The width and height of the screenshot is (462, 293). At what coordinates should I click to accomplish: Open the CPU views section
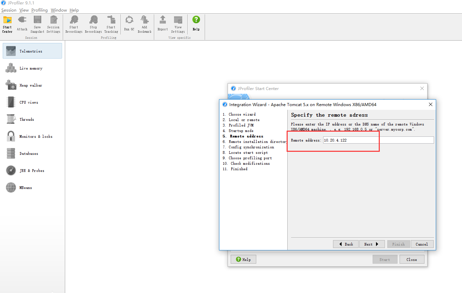32,102
